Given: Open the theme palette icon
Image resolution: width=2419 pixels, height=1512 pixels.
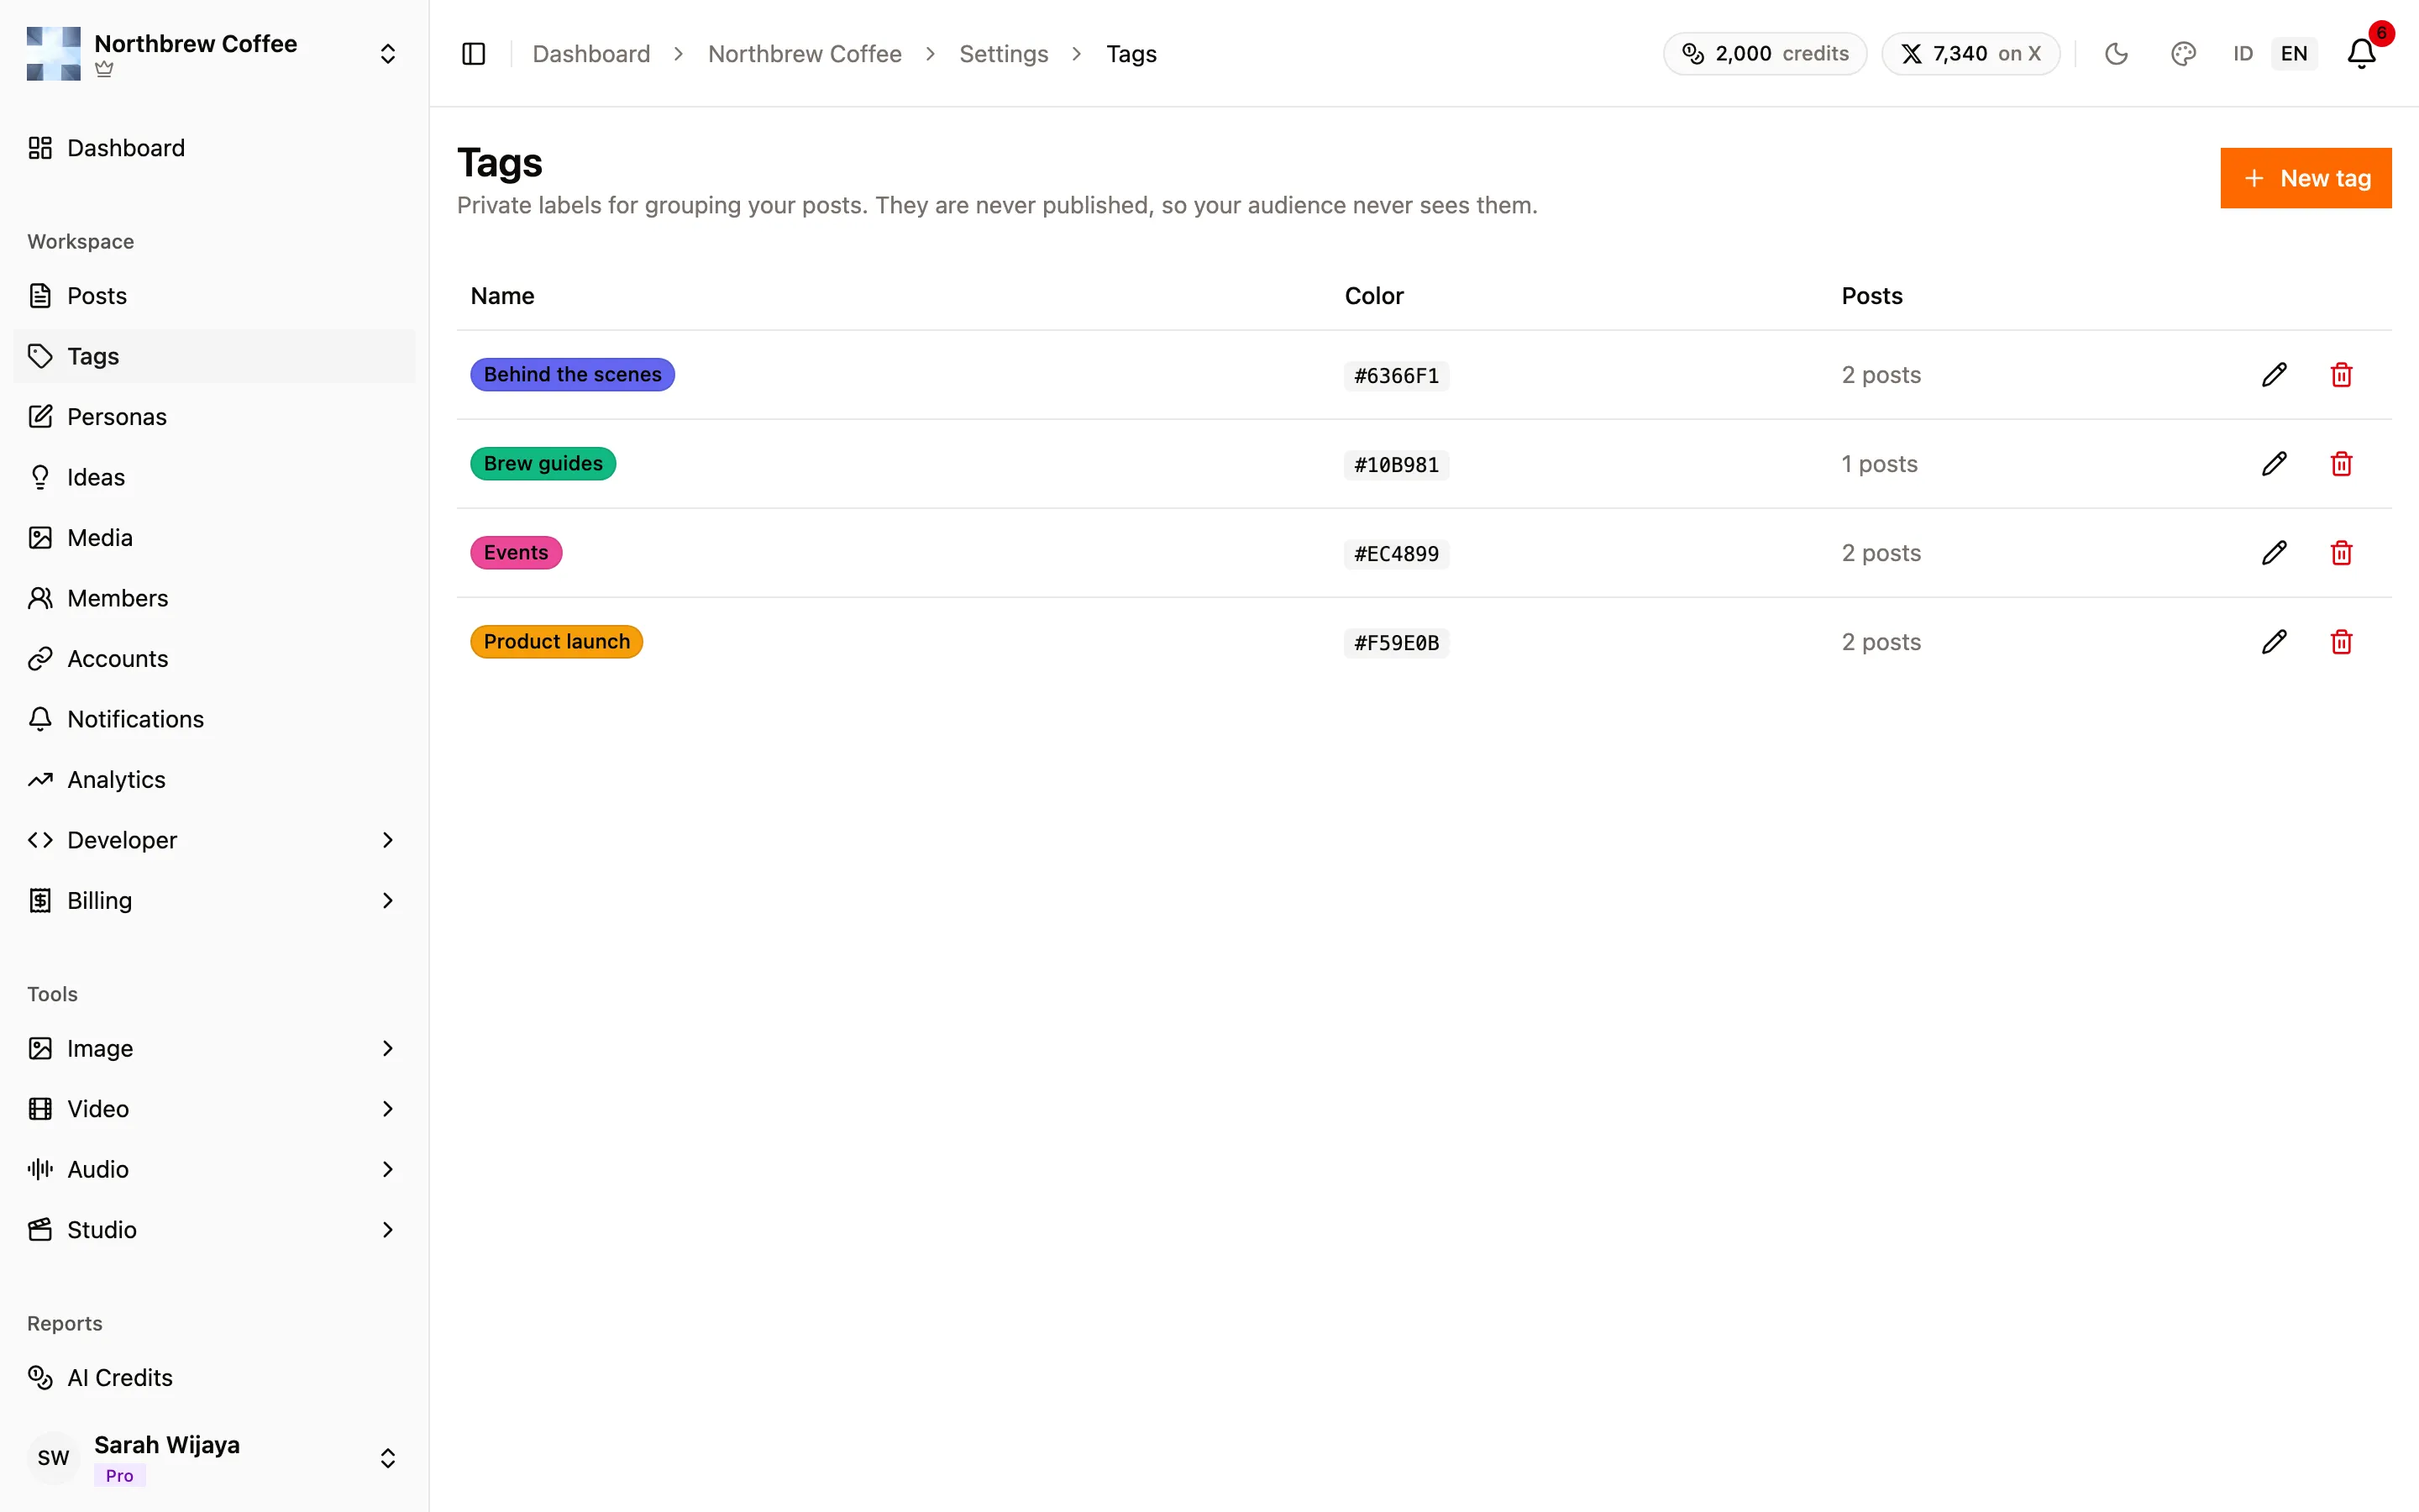Looking at the screenshot, I should [x=2183, y=54].
